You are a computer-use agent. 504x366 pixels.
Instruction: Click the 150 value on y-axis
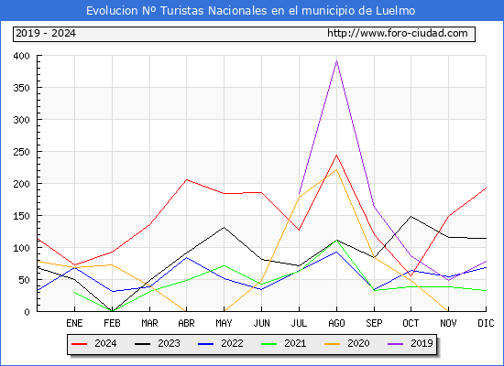[x=22, y=216]
